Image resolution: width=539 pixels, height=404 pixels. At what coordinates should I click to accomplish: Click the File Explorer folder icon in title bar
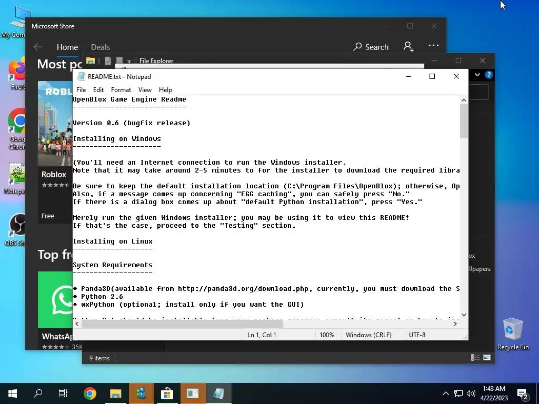point(91,61)
